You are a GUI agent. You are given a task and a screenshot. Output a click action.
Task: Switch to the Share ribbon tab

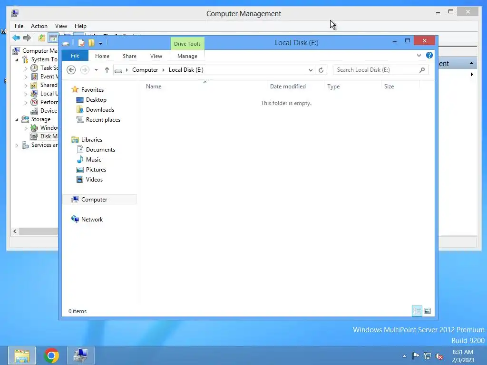coord(129,56)
